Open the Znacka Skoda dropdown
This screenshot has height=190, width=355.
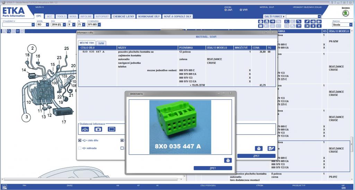click(351, 25)
